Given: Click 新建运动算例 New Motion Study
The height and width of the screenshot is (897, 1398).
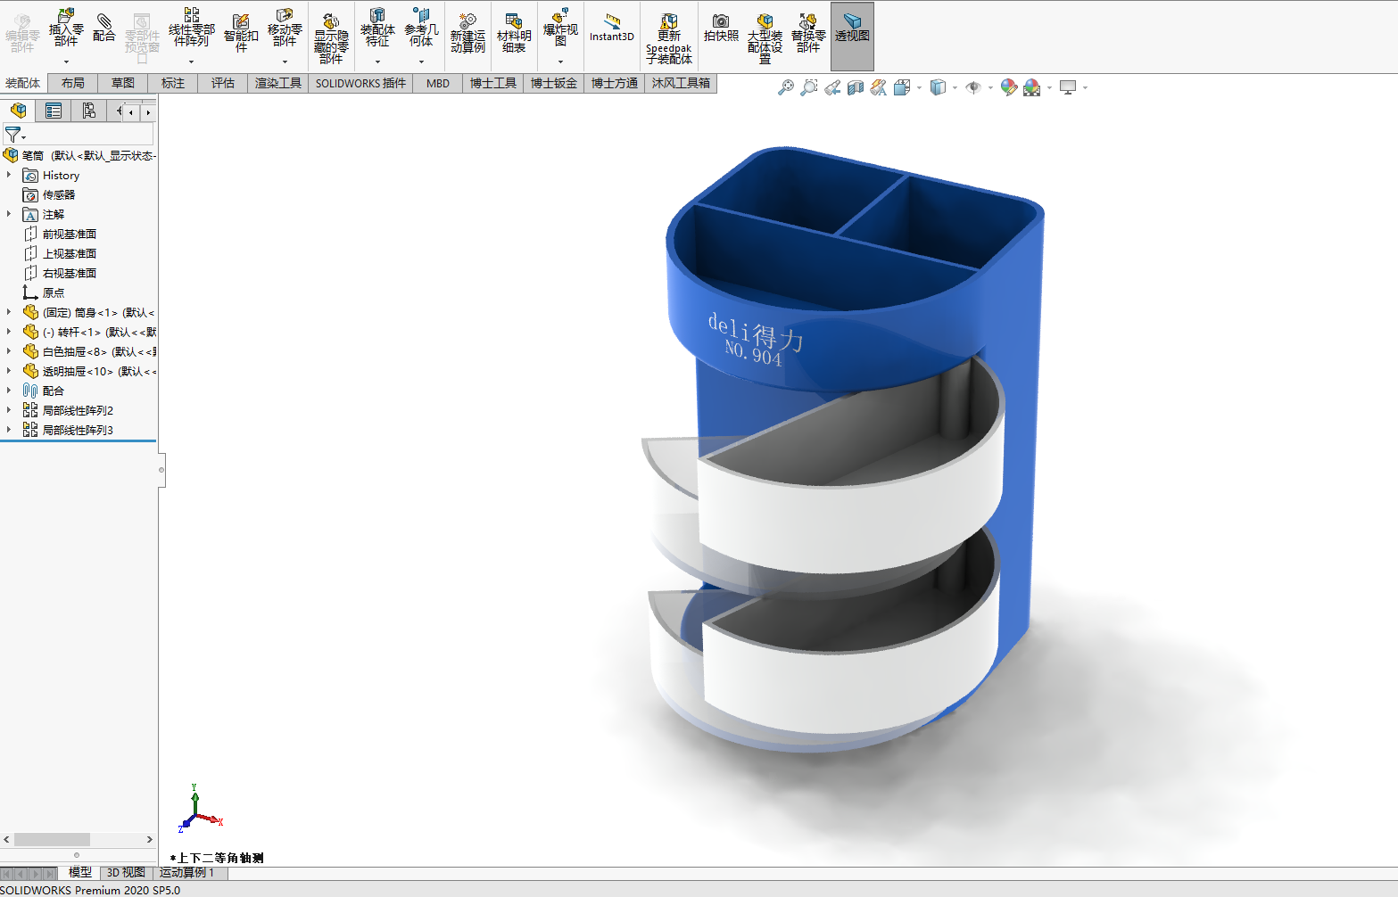Looking at the screenshot, I should [x=467, y=32].
